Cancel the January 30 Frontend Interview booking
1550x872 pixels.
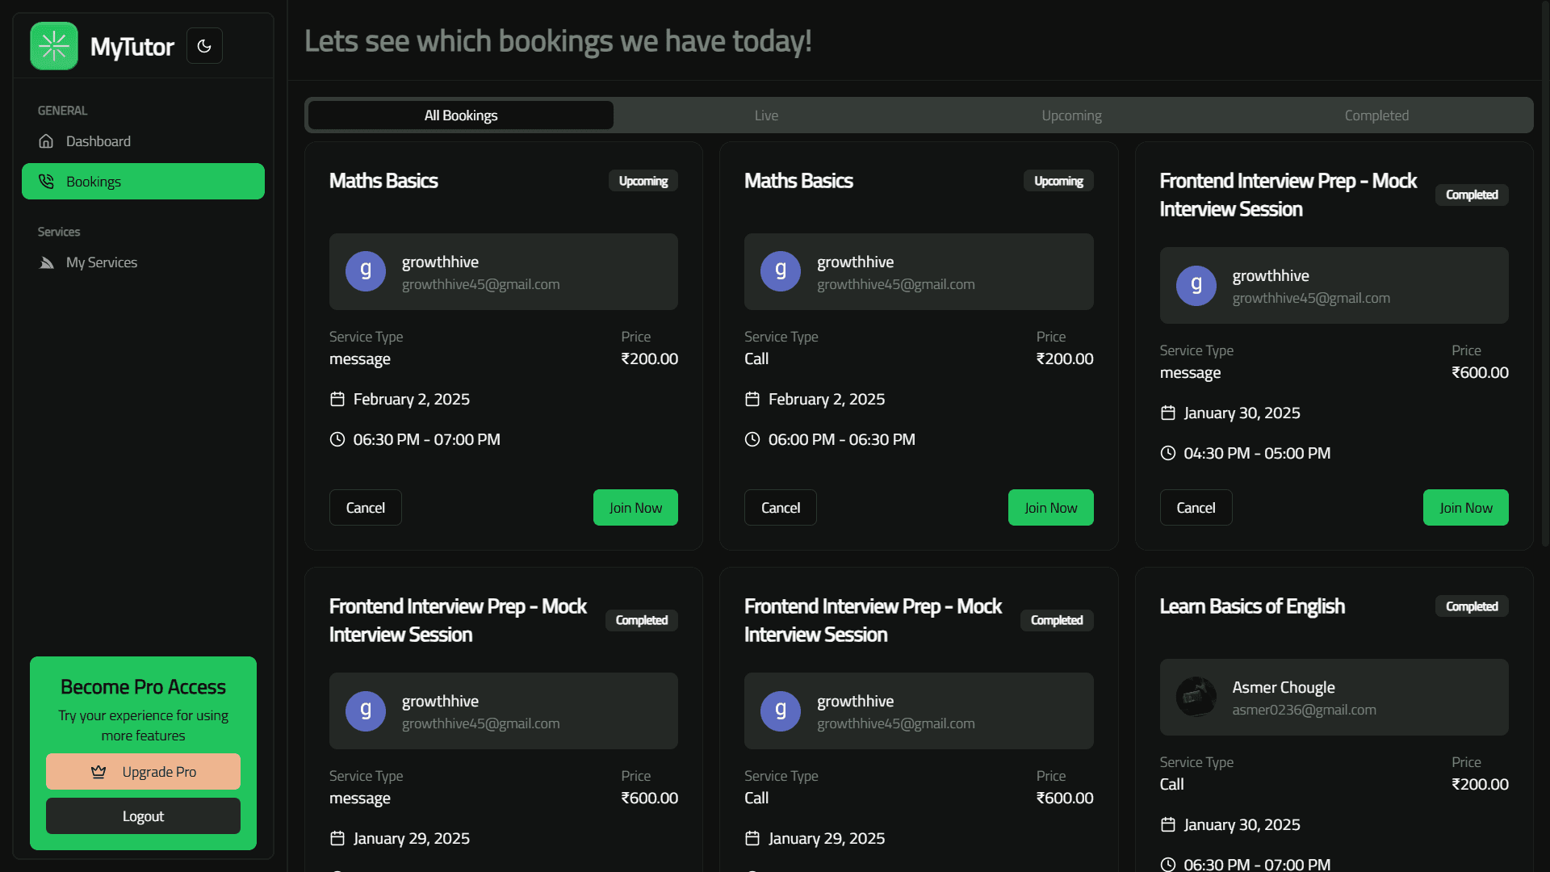pyautogui.click(x=1196, y=508)
